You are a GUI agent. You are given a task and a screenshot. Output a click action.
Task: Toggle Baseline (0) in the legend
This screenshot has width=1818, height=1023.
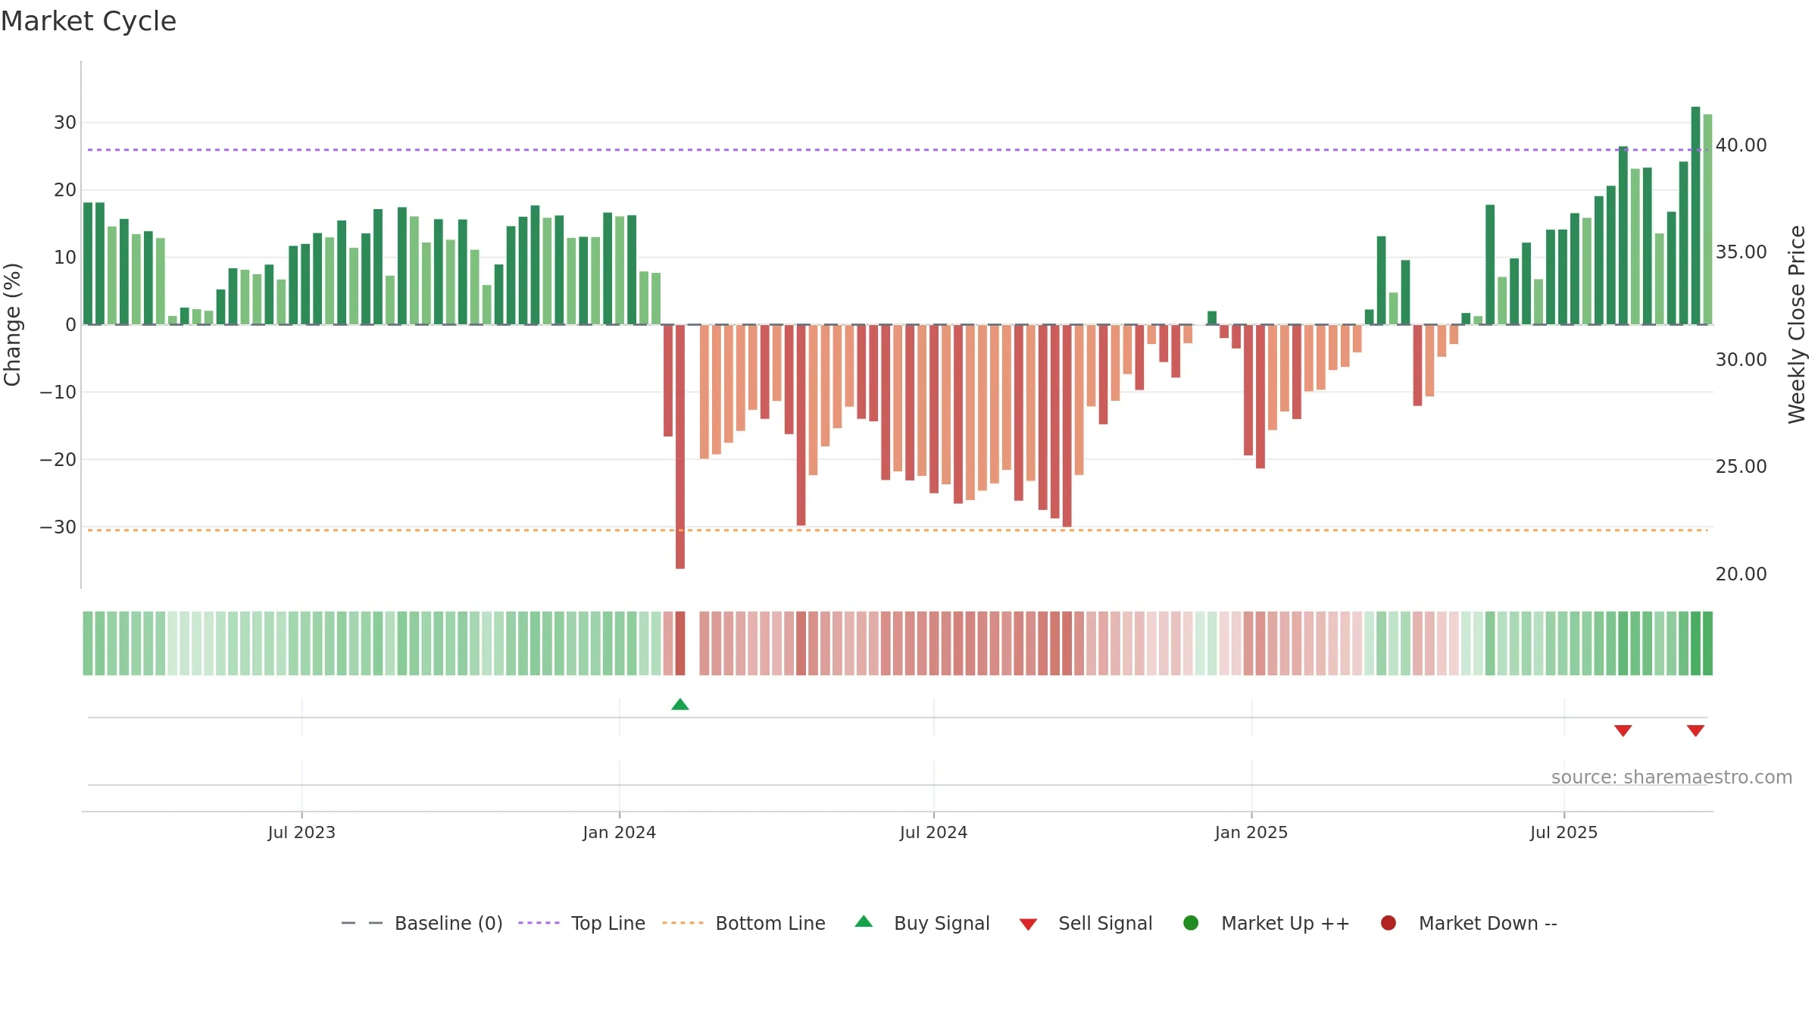point(422,923)
